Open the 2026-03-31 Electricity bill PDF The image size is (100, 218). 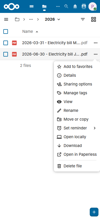(55, 43)
